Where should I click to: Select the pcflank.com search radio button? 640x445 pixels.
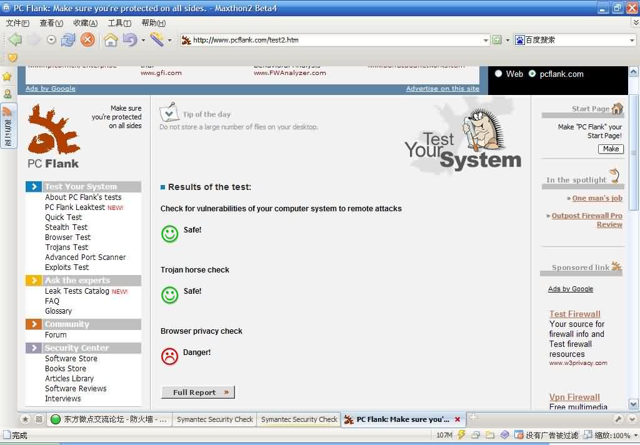[532, 74]
